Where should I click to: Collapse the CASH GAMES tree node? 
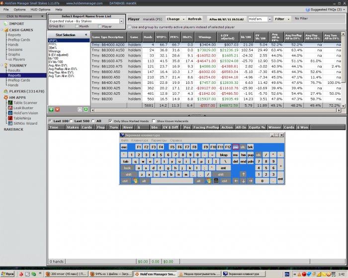2,30
